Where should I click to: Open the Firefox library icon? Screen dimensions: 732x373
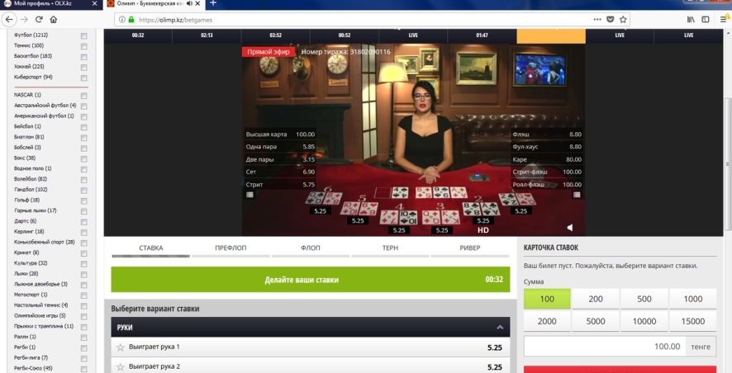coord(691,20)
